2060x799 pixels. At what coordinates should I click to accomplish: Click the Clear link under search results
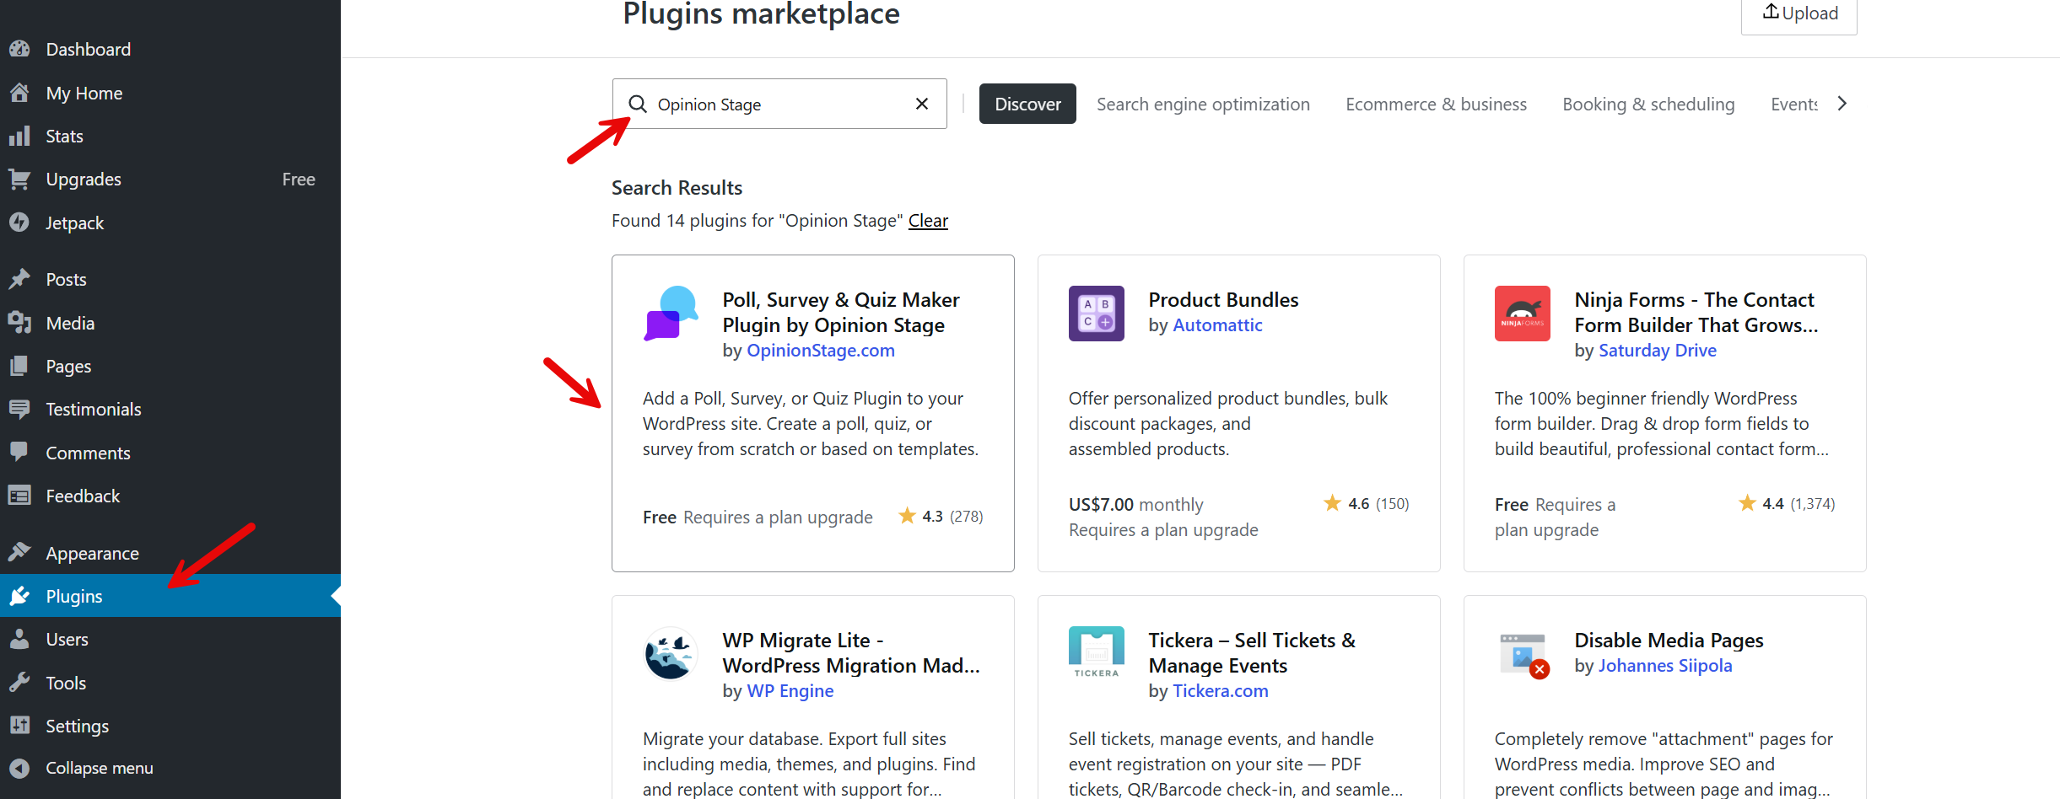coord(928,220)
